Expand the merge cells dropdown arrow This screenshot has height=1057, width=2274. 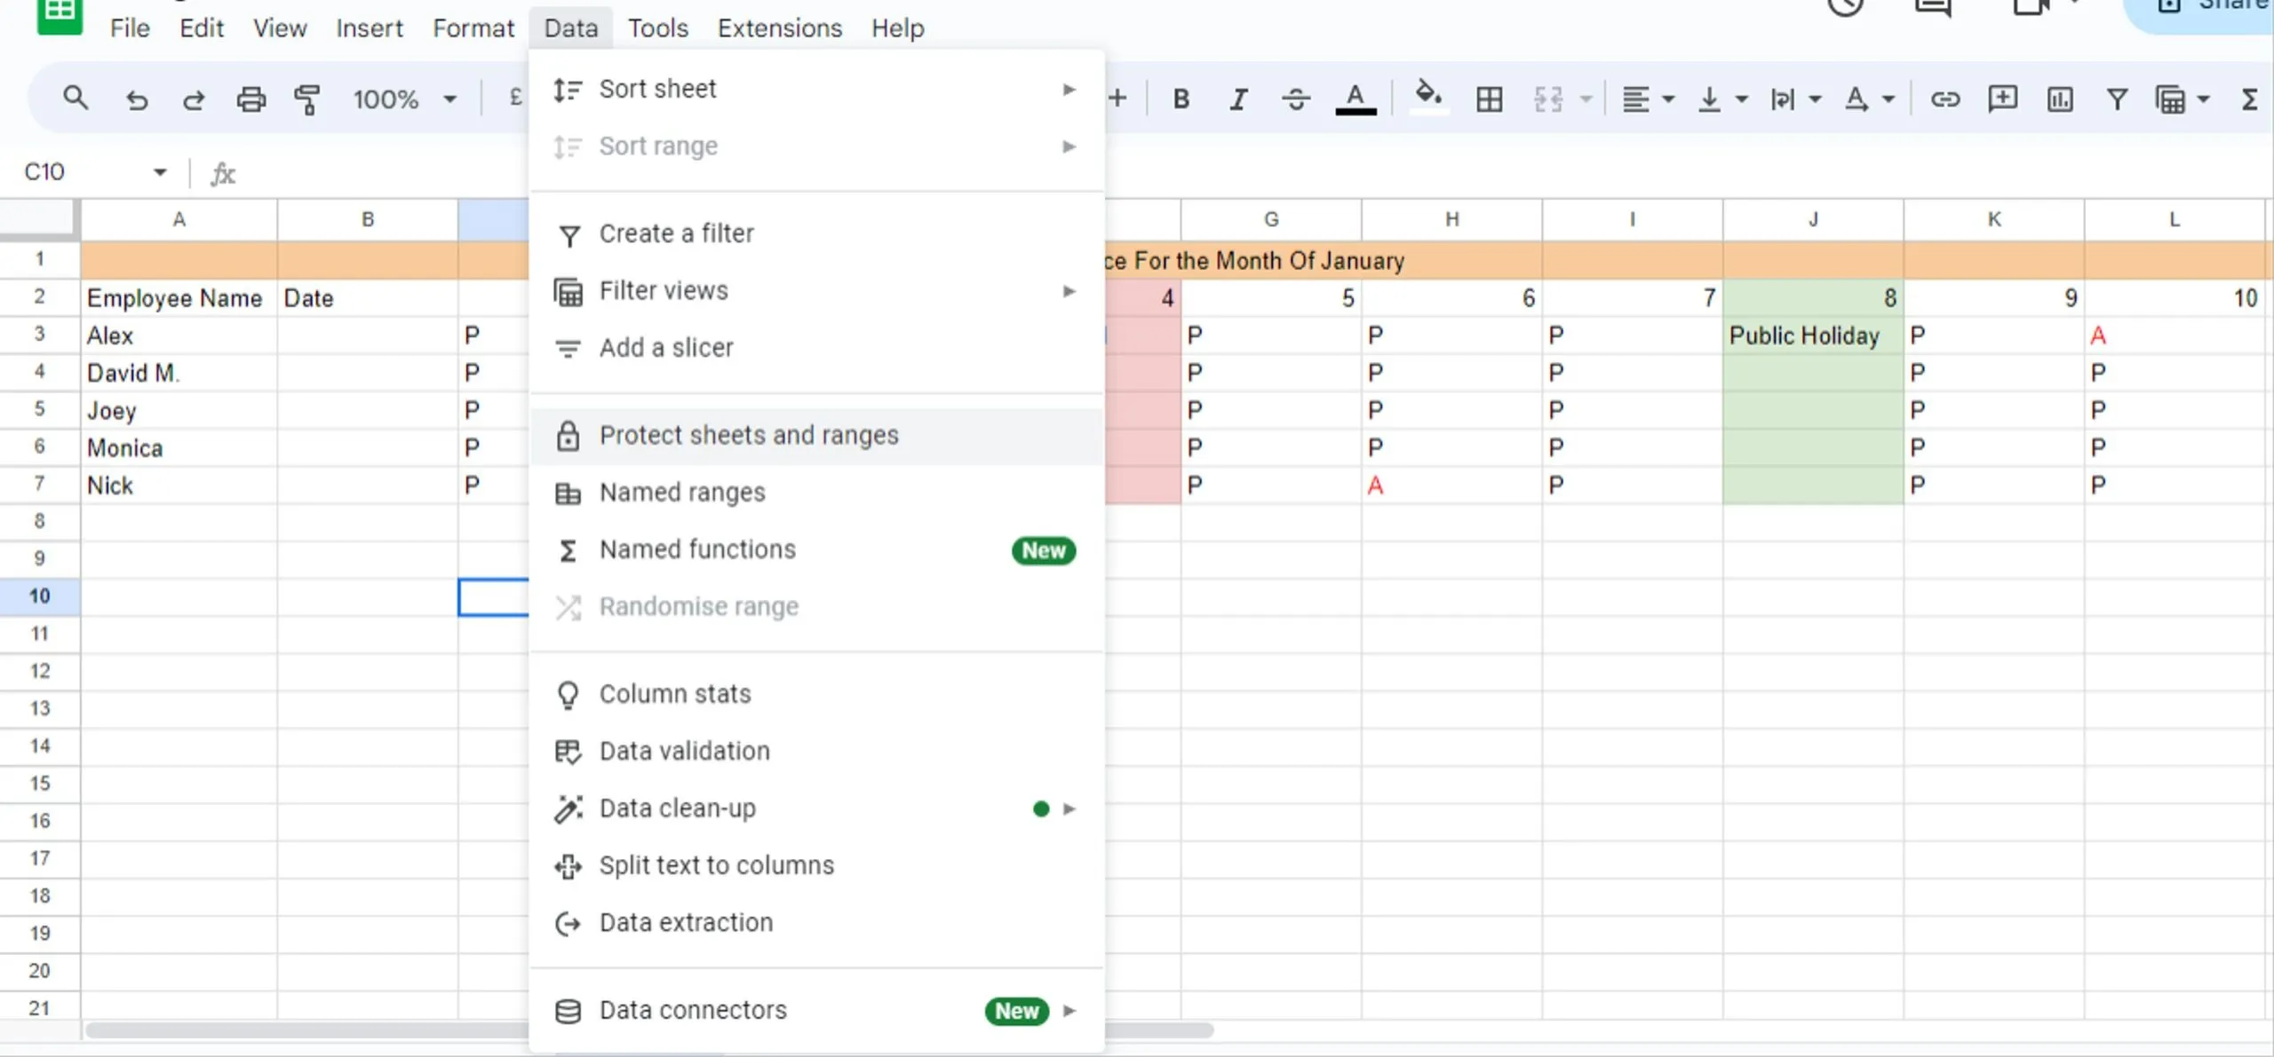1586,99
